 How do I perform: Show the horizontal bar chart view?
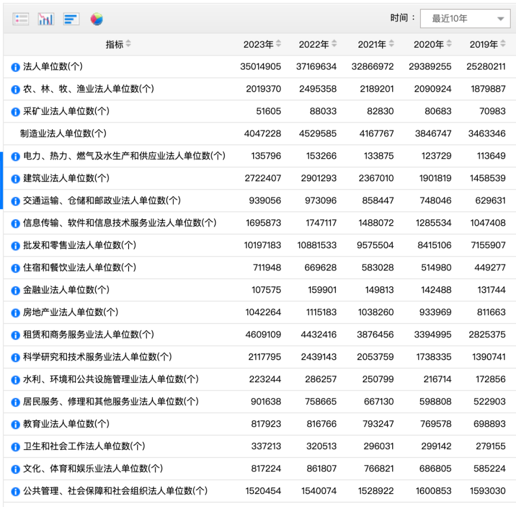click(x=71, y=19)
